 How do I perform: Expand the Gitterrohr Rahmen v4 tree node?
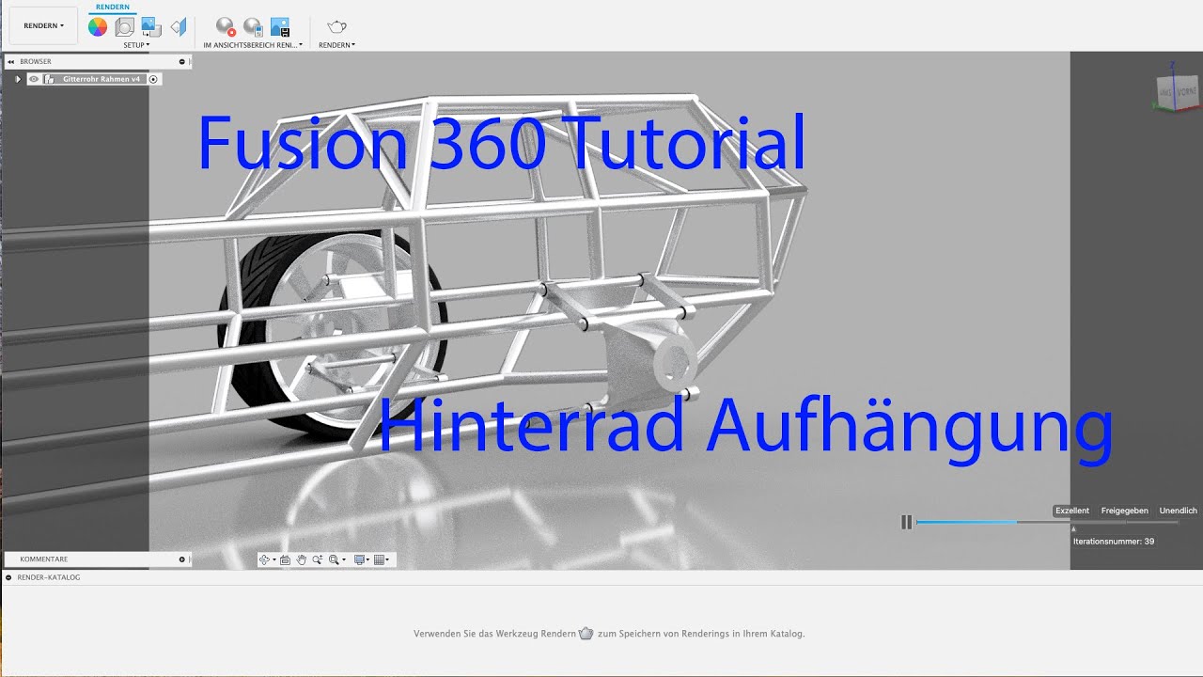[x=18, y=80]
